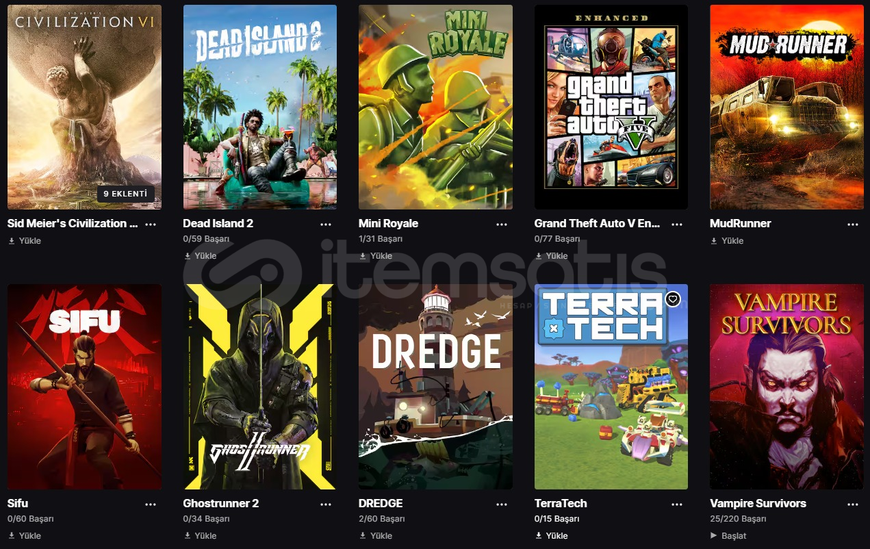Open the three-dot menu for Dead Island 2
The width and height of the screenshot is (870, 549).
[x=326, y=224]
